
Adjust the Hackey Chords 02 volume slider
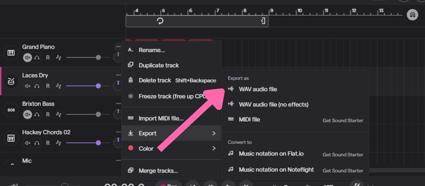(98, 143)
